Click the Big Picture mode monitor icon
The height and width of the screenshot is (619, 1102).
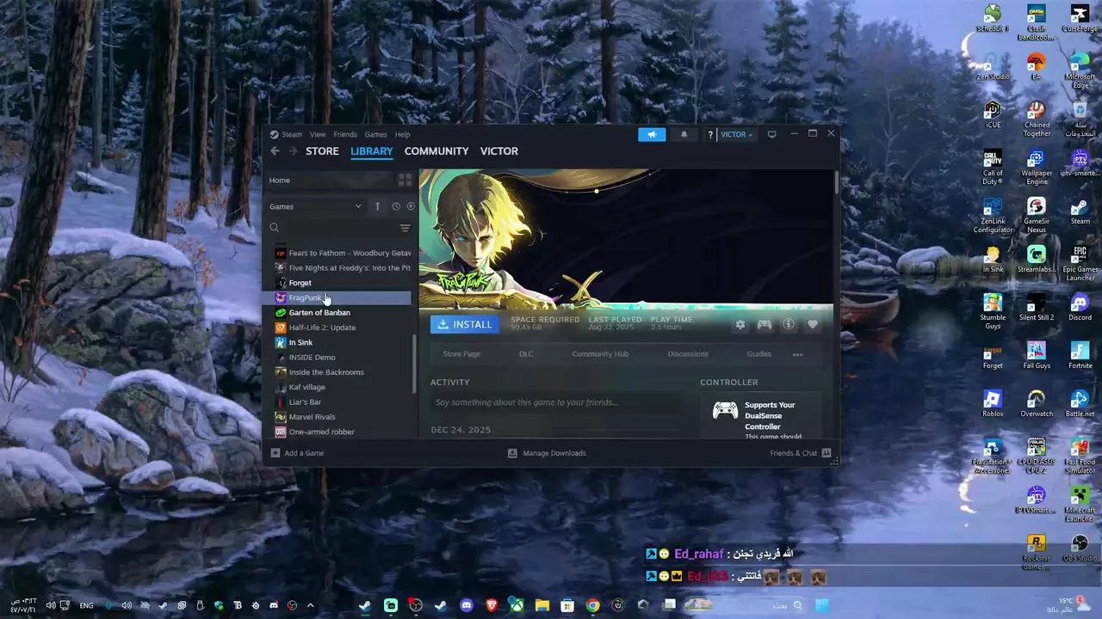(771, 135)
